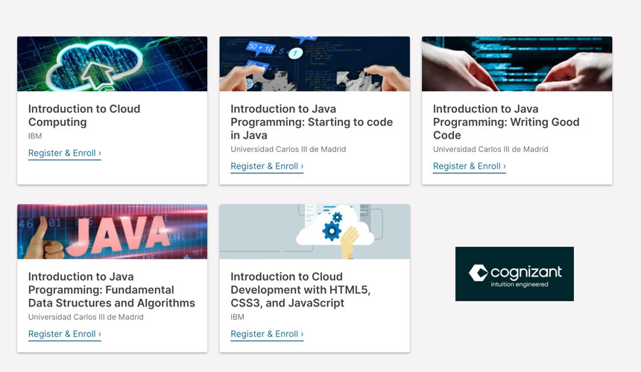The height and width of the screenshot is (372, 641).
Task: Click Universidad Carlos III de Madrid under Data Structures course
Action: [x=86, y=317]
